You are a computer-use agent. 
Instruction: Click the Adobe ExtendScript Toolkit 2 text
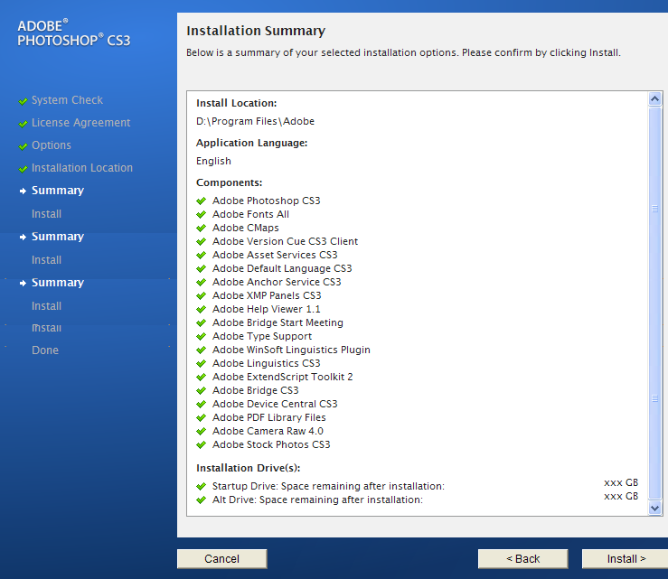point(282,377)
